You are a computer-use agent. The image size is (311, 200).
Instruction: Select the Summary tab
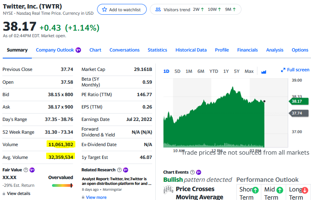(x=17, y=50)
